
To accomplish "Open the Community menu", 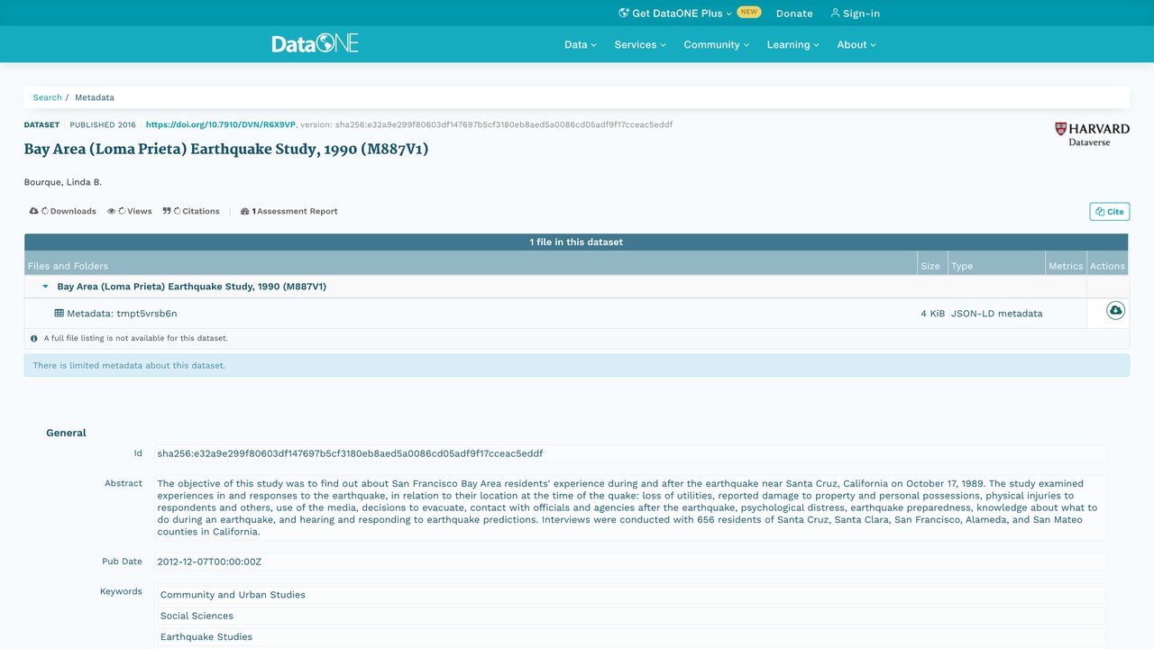I will click(716, 44).
